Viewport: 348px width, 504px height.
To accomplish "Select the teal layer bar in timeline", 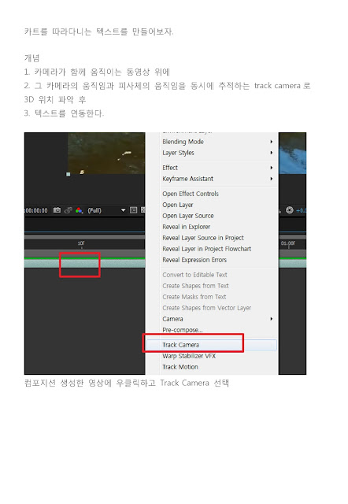I will coord(84,264).
